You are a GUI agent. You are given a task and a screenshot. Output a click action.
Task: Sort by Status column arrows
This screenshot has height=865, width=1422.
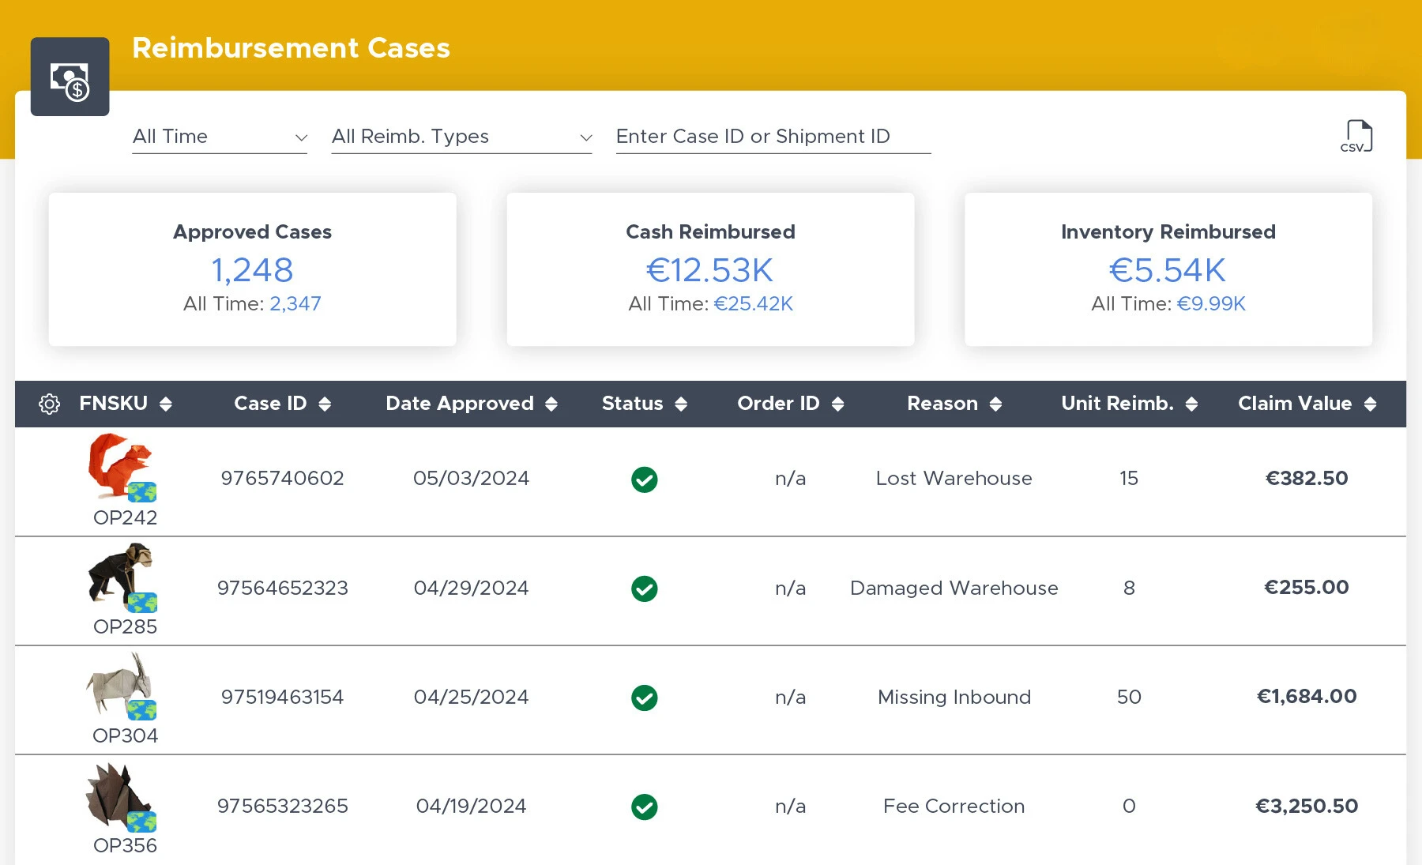coord(681,404)
